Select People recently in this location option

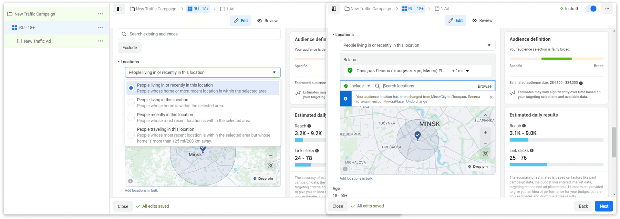coord(131,117)
